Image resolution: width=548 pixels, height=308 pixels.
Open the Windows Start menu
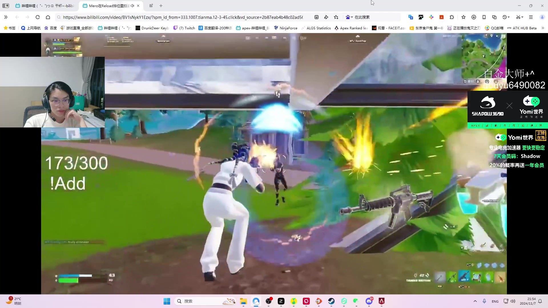167,301
